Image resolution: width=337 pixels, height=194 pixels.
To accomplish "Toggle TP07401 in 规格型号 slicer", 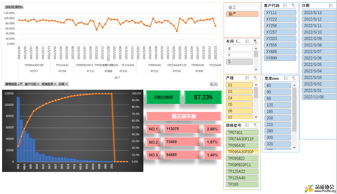I will (242, 133).
